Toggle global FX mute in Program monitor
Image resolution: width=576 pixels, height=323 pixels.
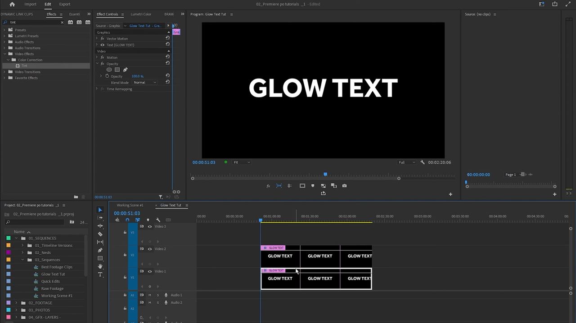(268, 186)
